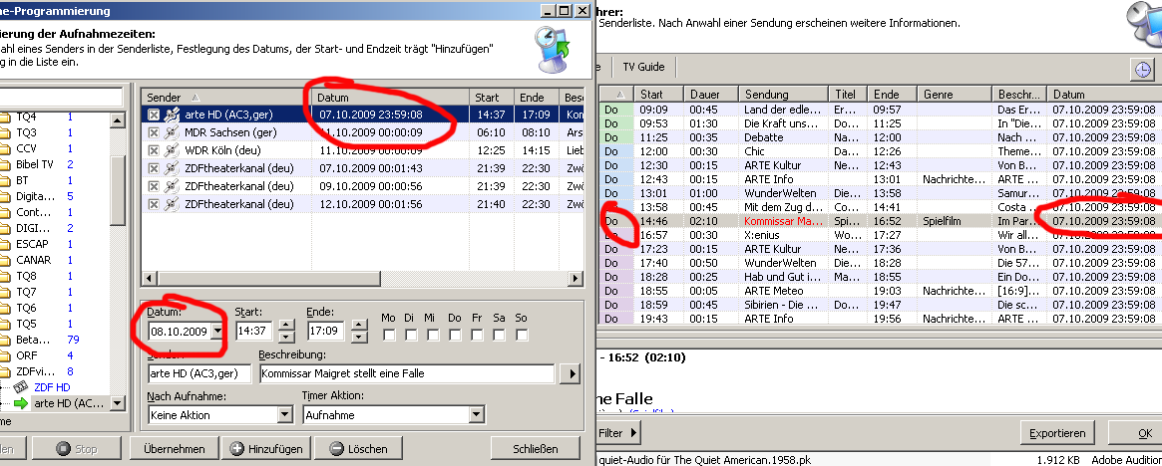Image resolution: width=1162 pixels, height=466 pixels.
Task: Expand the Nach Aufnahme dropdown
Action: click(283, 415)
